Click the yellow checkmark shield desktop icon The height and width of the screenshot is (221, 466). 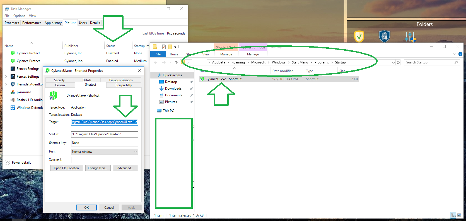[359, 36]
